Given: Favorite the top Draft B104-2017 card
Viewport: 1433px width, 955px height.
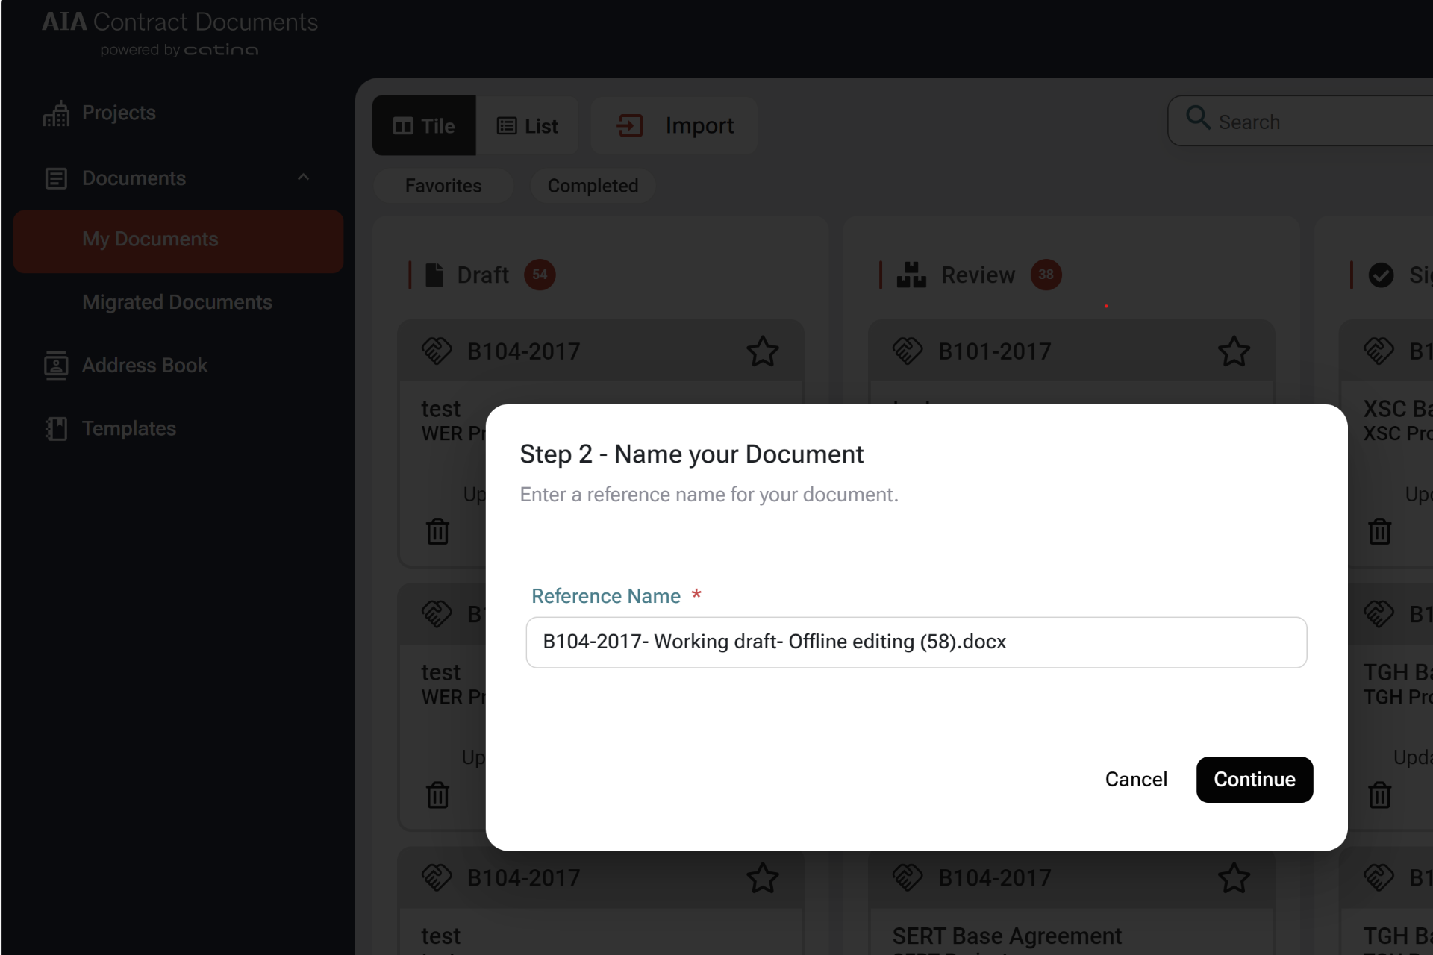Looking at the screenshot, I should (x=763, y=351).
